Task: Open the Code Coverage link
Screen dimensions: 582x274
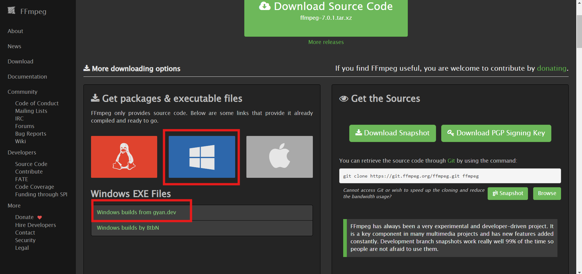Action: tap(35, 187)
